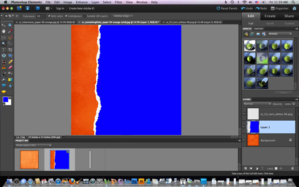The width and height of the screenshot is (299, 187).
Task: Select the Hand tool
Action: point(3,31)
